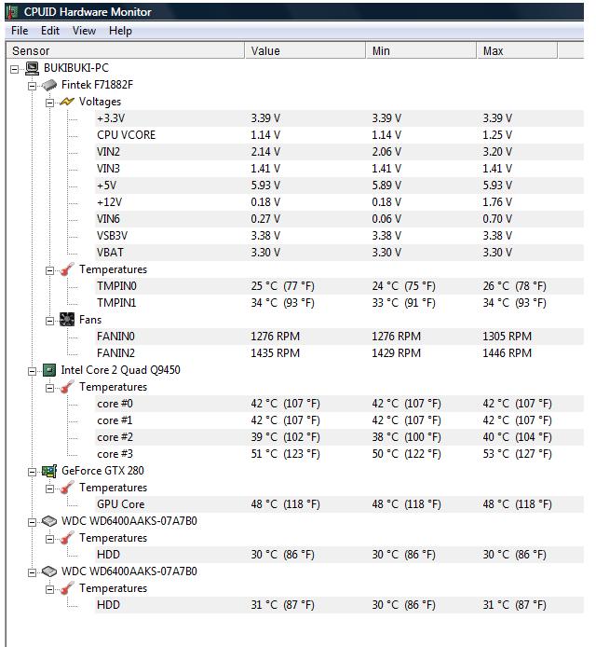Image resolution: width=596 pixels, height=647 pixels.
Task: Click the 1305 RPM max value of FANIN0
Action: click(x=507, y=337)
